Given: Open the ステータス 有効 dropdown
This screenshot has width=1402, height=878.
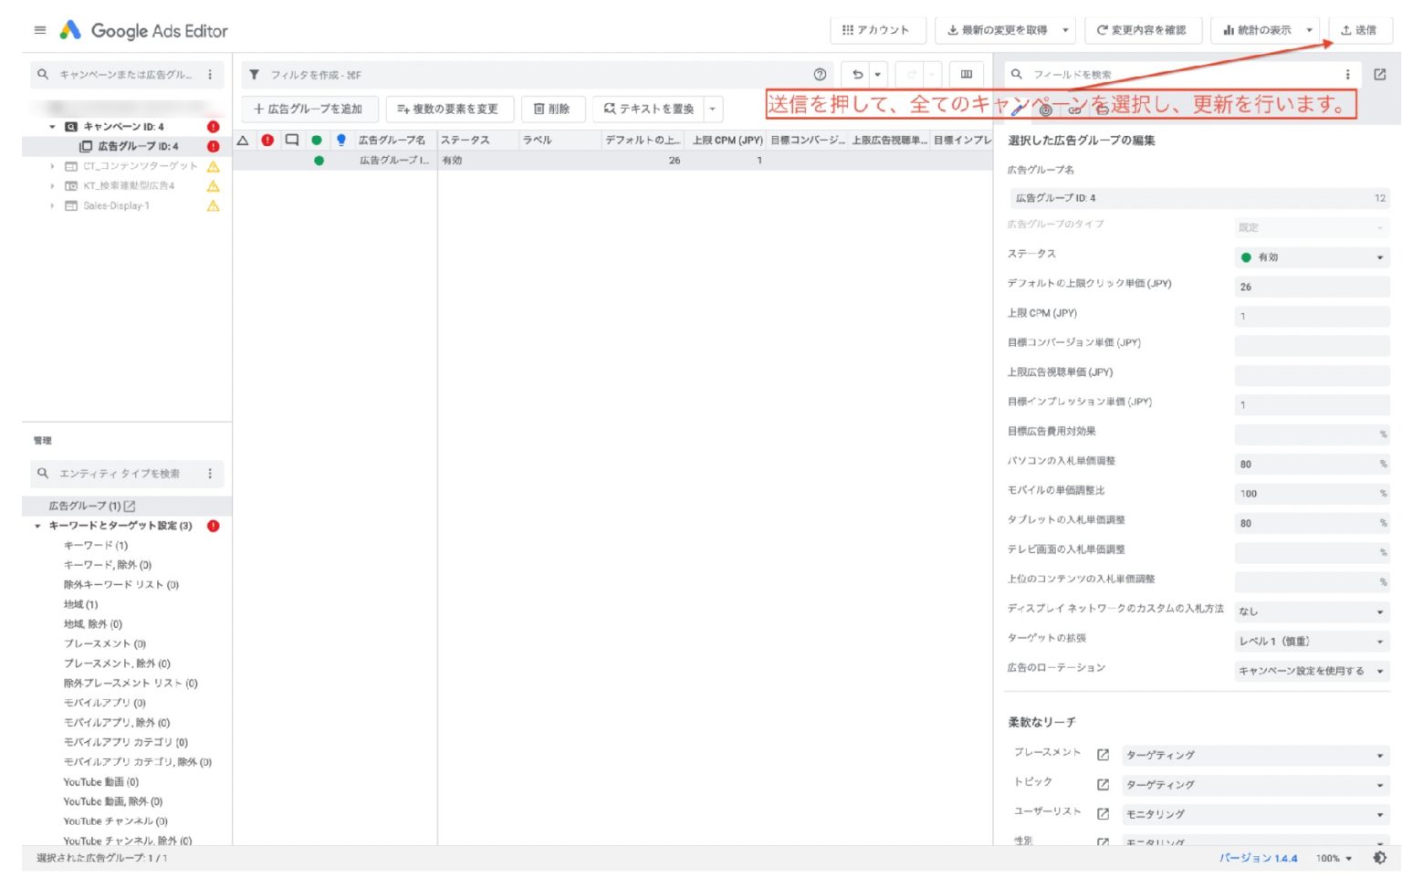Looking at the screenshot, I should click(x=1312, y=257).
